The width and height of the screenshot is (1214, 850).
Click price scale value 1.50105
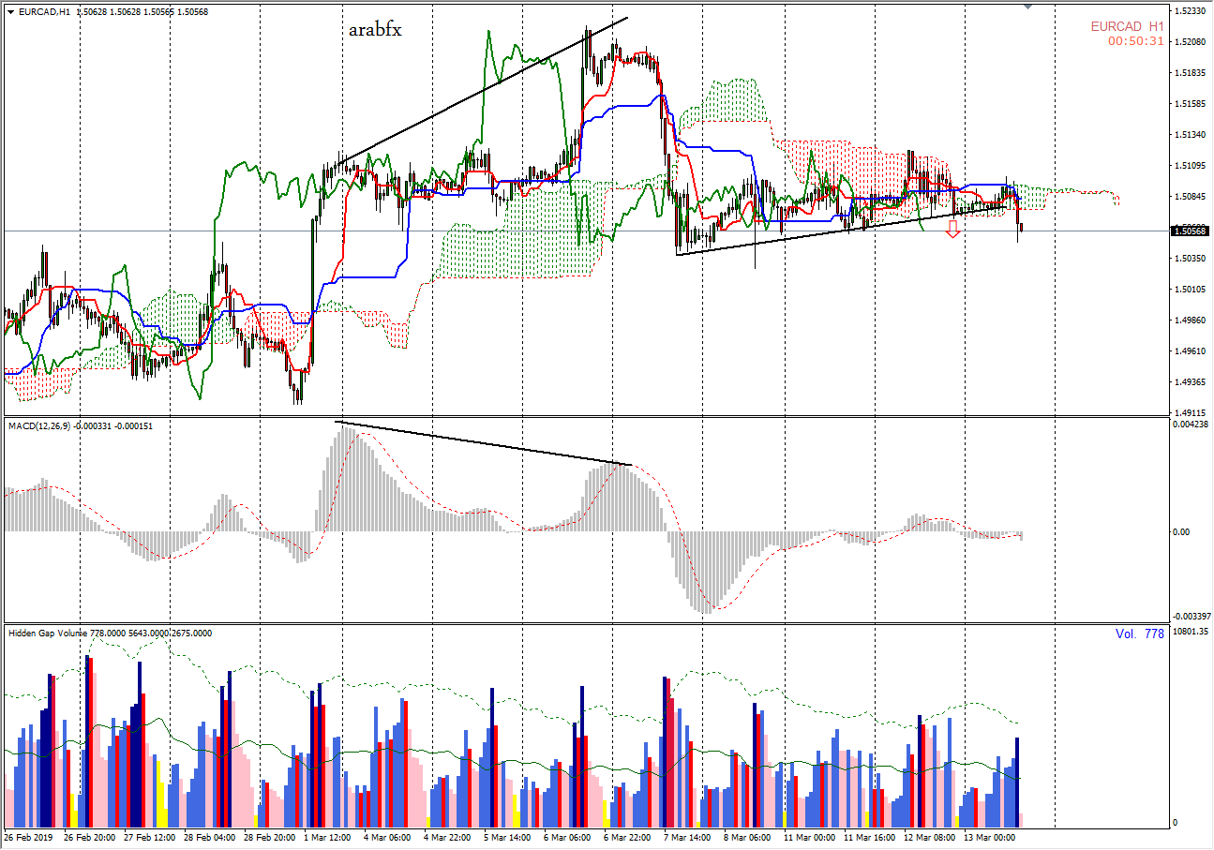click(x=1191, y=290)
